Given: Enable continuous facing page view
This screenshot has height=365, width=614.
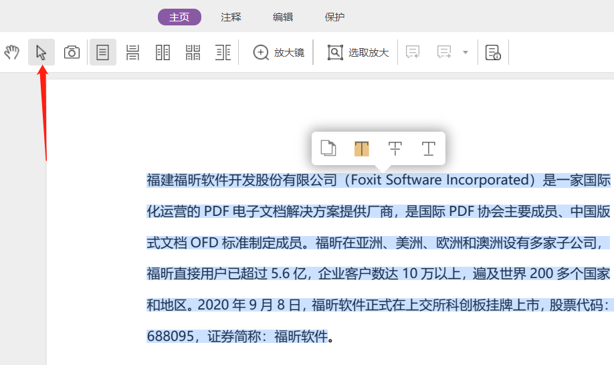Looking at the screenshot, I should pyautogui.click(x=193, y=52).
